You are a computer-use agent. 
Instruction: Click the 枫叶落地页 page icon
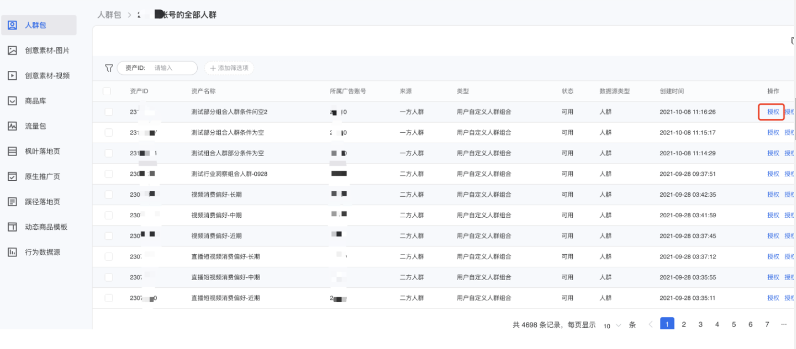[x=12, y=151]
